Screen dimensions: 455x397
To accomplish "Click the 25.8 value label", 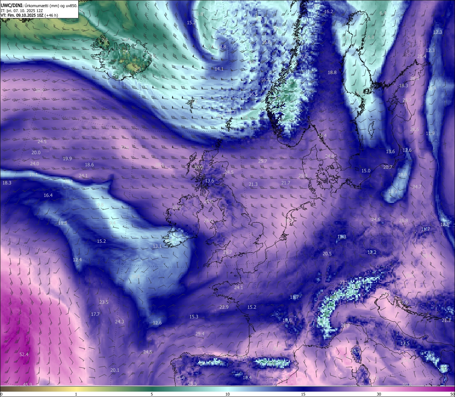I will (x=403, y=220).
